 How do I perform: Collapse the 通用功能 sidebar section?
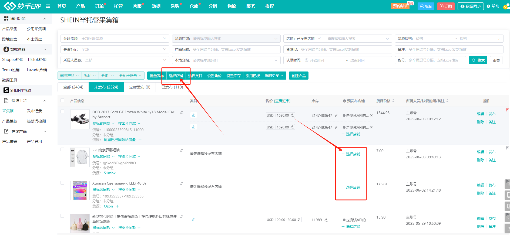pyautogui.click(x=45, y=19)
